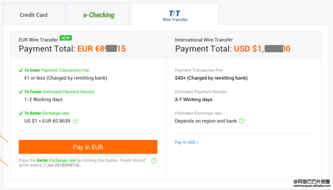Click checkmark next to Faster Estimated Payment Receipt

21,92
